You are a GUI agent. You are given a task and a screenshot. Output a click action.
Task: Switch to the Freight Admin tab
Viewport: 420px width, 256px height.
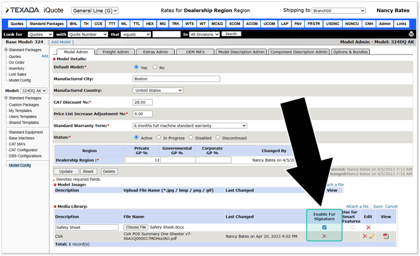pos(116,52)
